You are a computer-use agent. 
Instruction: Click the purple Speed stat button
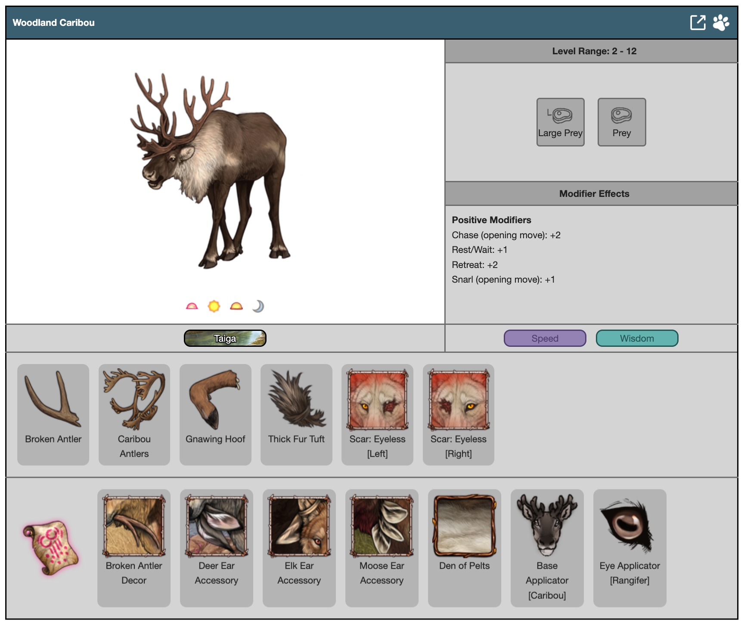tap(545, 338)
